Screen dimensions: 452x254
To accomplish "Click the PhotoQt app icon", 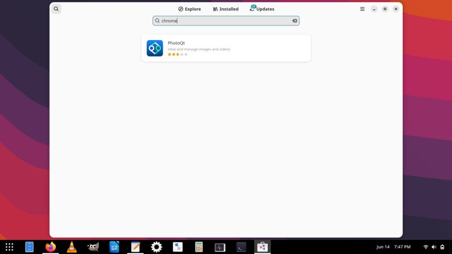I will click(155, 48).
